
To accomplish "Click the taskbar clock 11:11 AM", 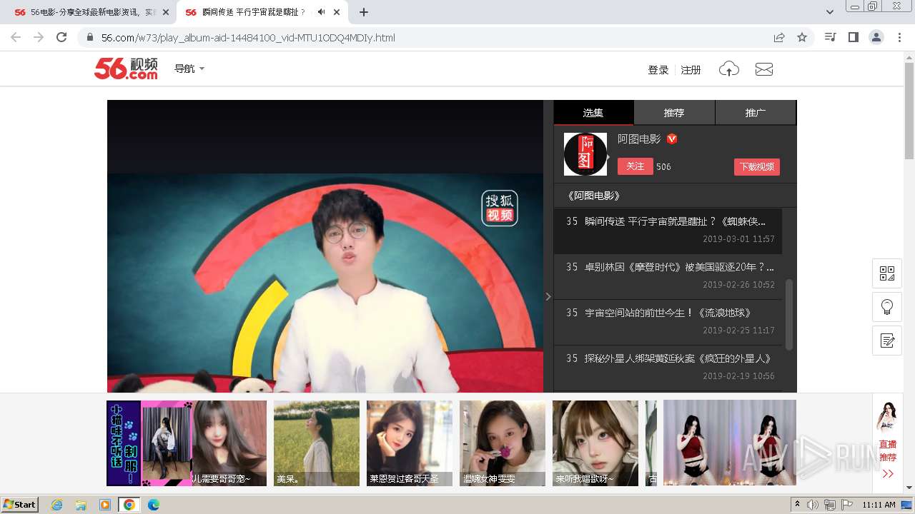I will pyautogui.click(x=879, y=505).
